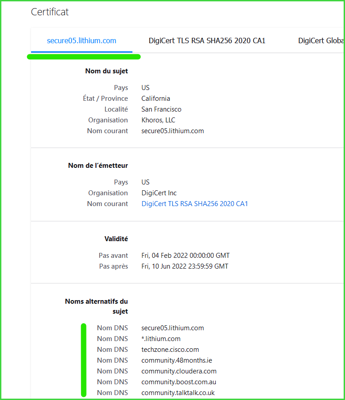
Task: Select the community.48months.ie DNS name
Action: [x=177, y=360]
